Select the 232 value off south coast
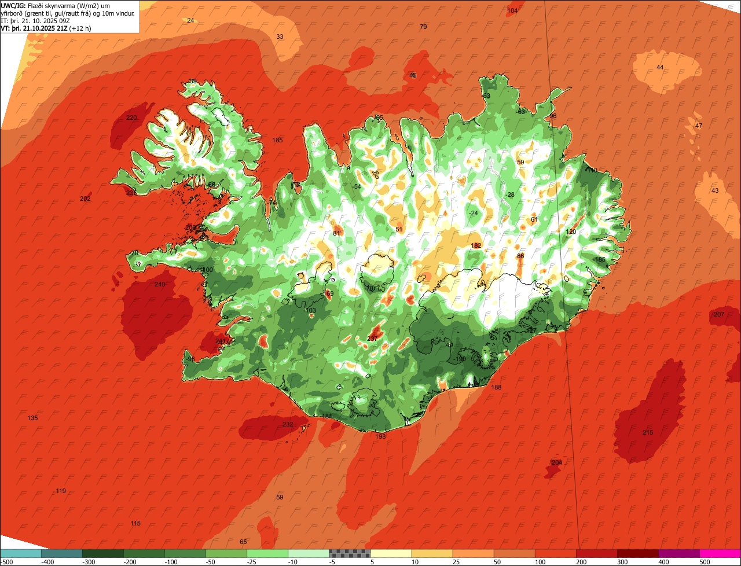741x566 pixels. [288, 424]
